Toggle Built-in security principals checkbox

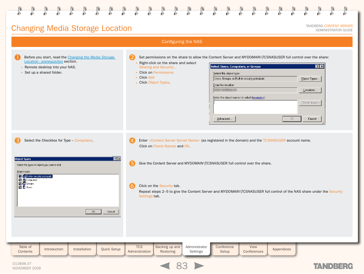coord(20,176)
